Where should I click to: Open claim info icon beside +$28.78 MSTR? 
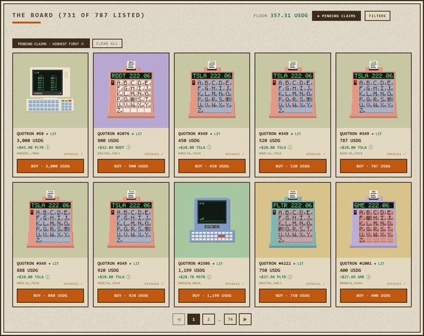(x=210, y=277)
